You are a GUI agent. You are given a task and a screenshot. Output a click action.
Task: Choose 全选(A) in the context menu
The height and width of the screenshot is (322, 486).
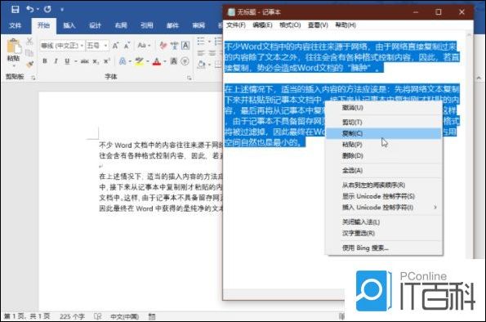click(x=385, y=170)
